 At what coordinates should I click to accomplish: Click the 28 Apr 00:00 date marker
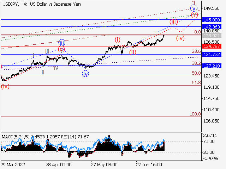click(58, 164)
